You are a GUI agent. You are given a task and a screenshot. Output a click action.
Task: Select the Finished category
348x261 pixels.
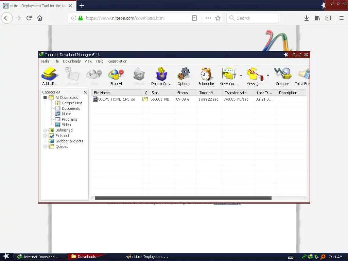[62, 136]
